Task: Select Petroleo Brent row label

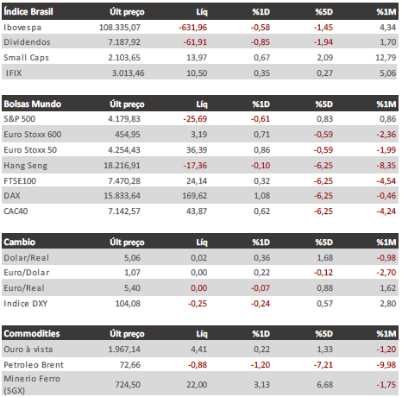Action: tap(34, 365)
